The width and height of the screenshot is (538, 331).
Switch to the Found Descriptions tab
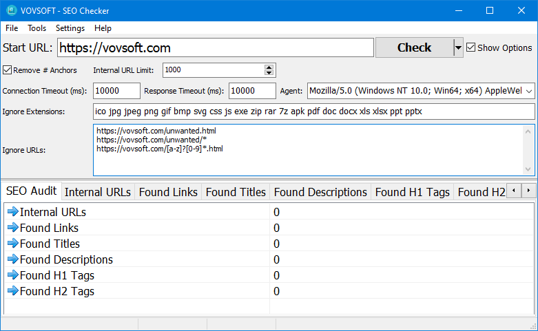click(x=320, y=192)
